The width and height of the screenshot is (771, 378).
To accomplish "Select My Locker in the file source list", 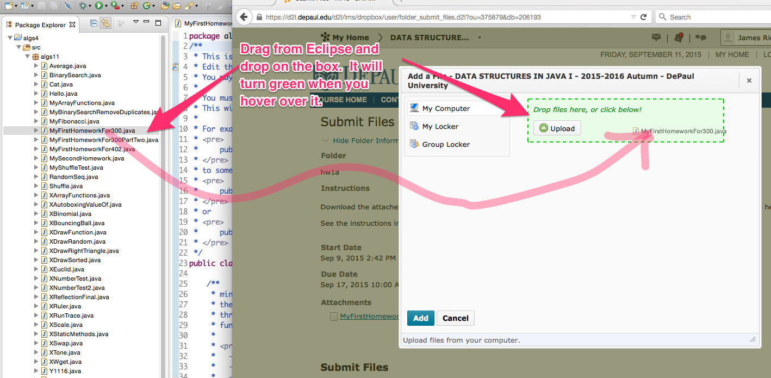I will tap(440, 126).
